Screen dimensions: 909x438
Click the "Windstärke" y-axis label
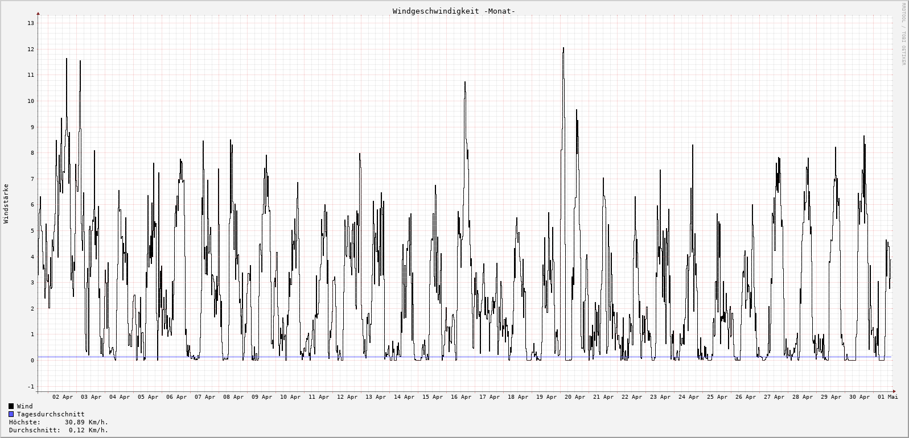tap(6, 203)
